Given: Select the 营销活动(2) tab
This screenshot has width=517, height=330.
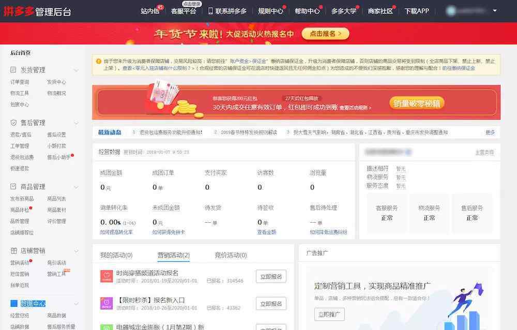Looking at the screenshot, I should pos(173,255).
